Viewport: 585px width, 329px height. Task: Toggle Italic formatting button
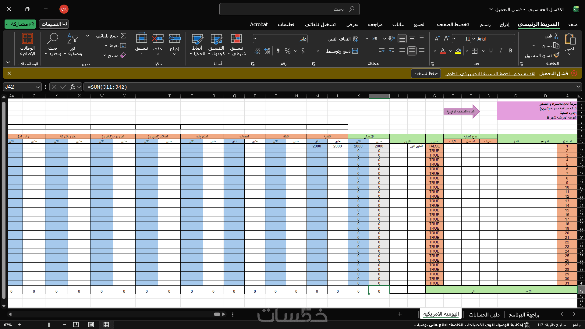(501, 51)
